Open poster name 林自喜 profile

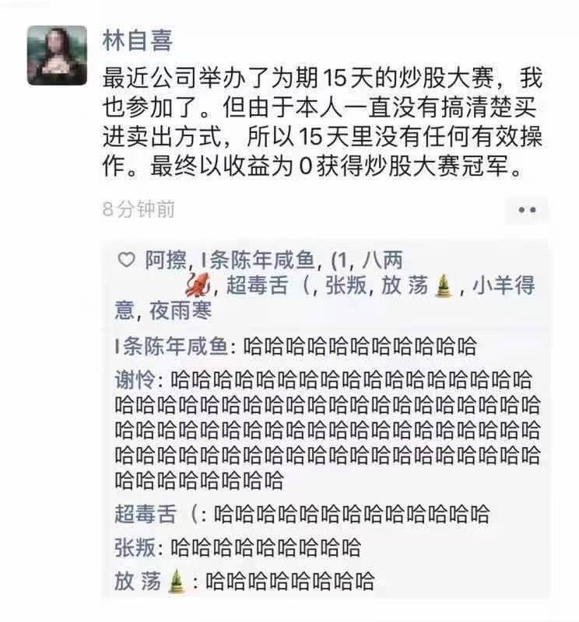tap(138, 41)
